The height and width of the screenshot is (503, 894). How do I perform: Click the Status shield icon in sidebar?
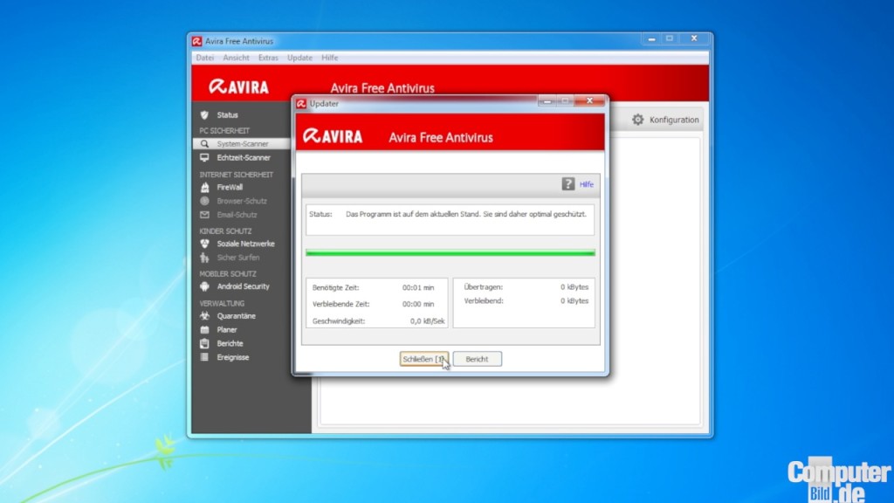click(204, 114)
